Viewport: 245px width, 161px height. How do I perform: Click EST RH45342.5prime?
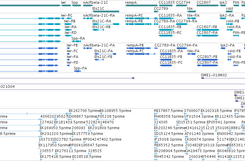pyautogui.click(x=169, y=156)
